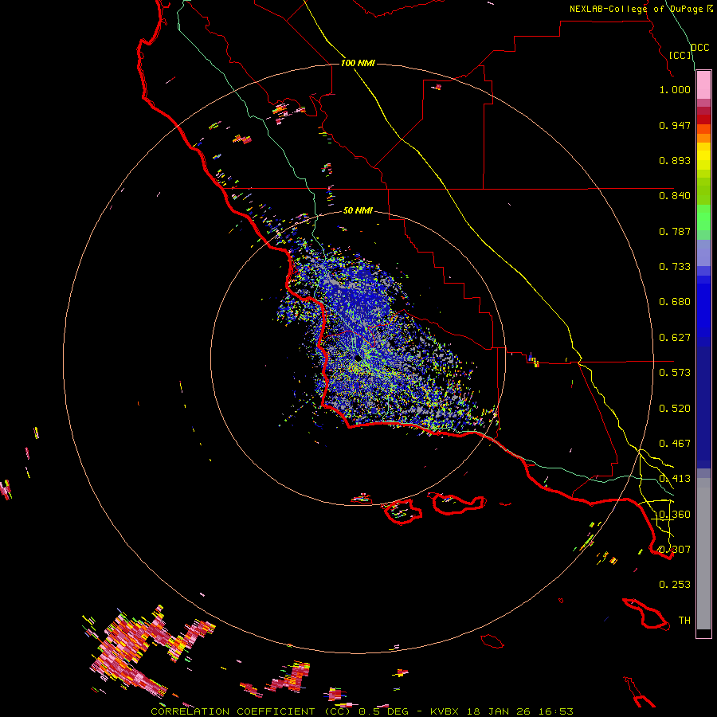Click the NEXLAB-College of DuPage title text
717x717 pixels.
[x=636, y=9]
